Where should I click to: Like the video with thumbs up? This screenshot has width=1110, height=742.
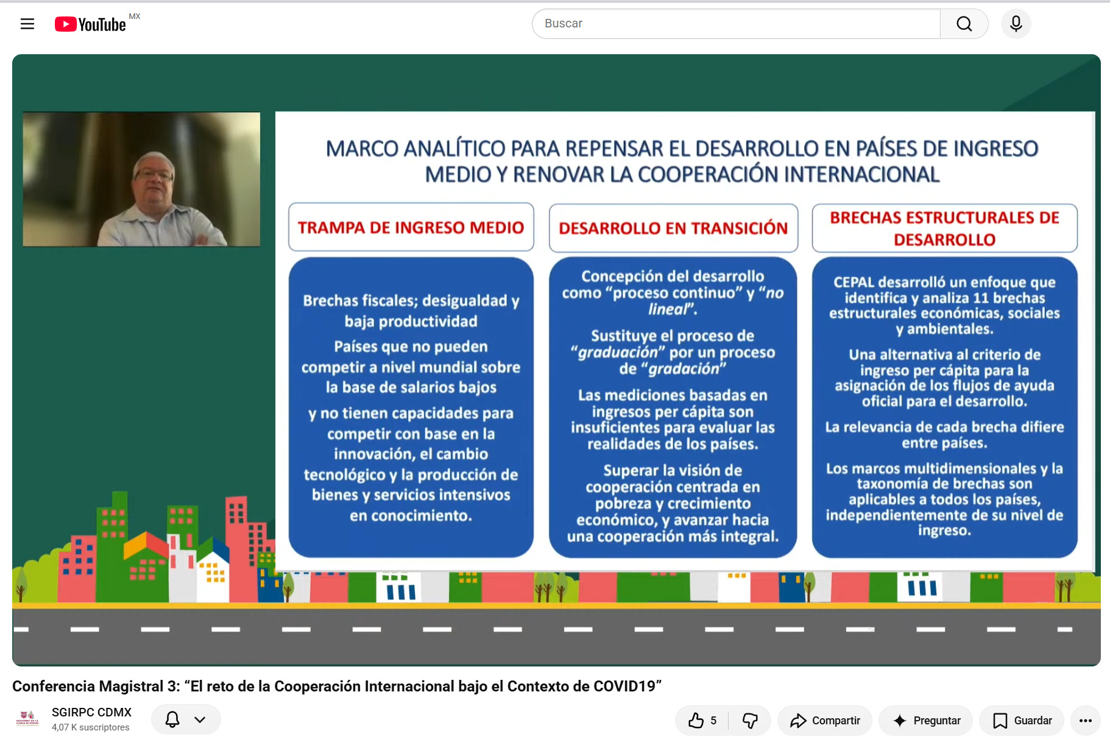(x=702, y=721)
